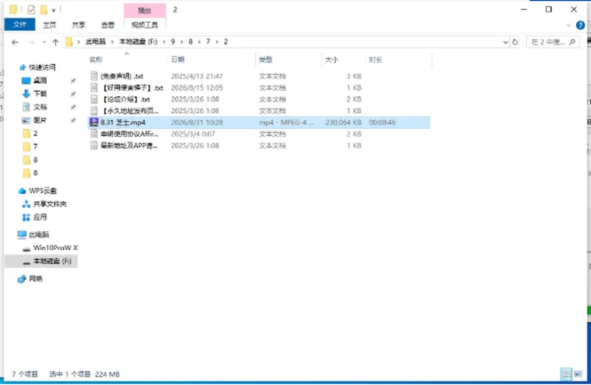Click the 下载 download arrow icon in the sidebar
Screen dimensions: 591x385
tap(26, 94)
